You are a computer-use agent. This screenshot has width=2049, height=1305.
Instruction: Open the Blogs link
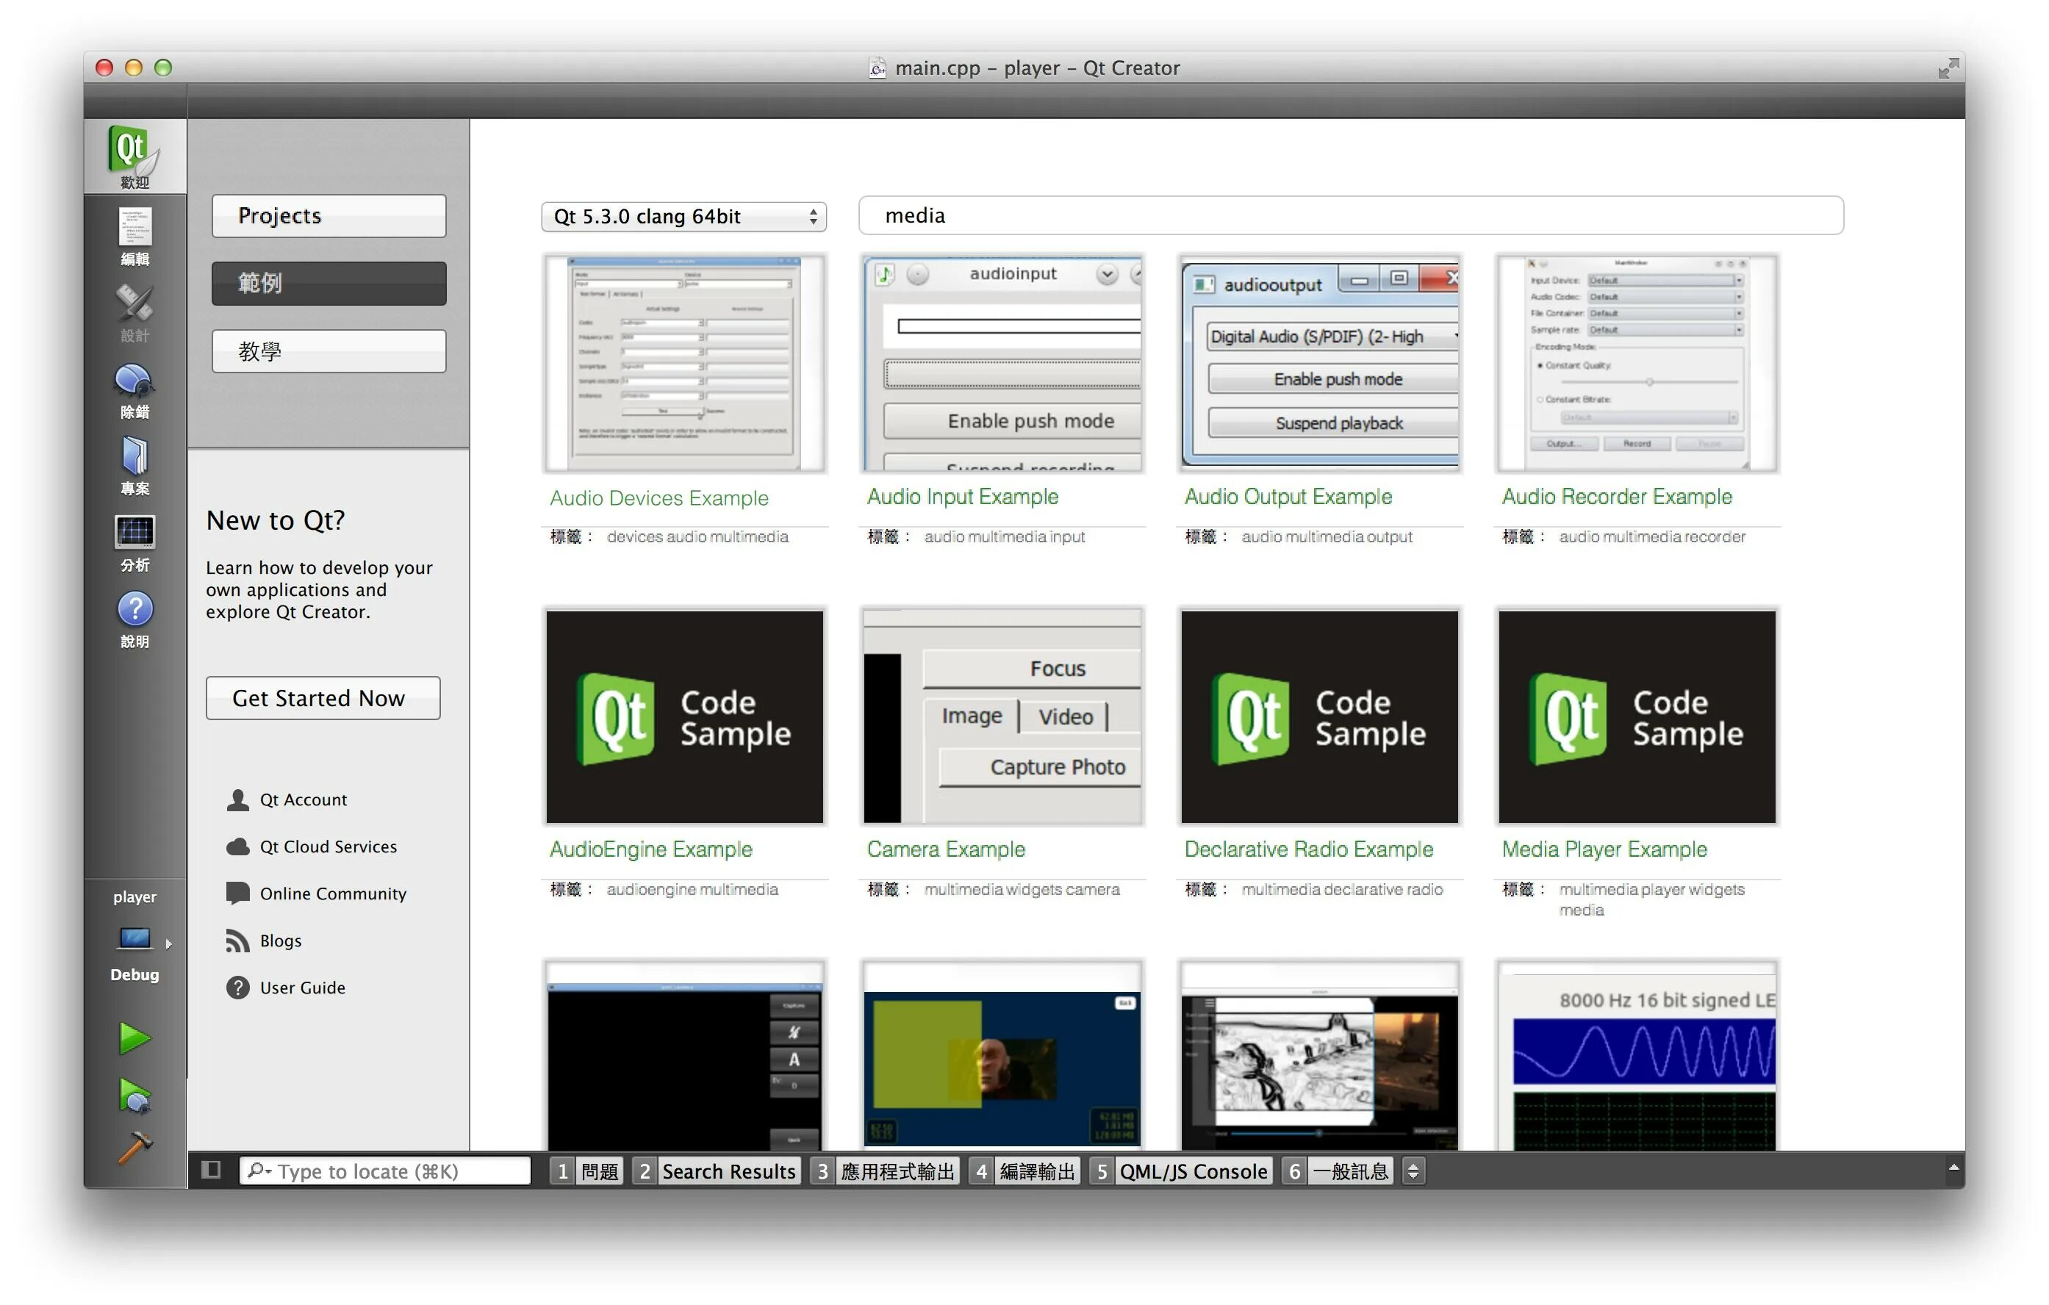281,940
